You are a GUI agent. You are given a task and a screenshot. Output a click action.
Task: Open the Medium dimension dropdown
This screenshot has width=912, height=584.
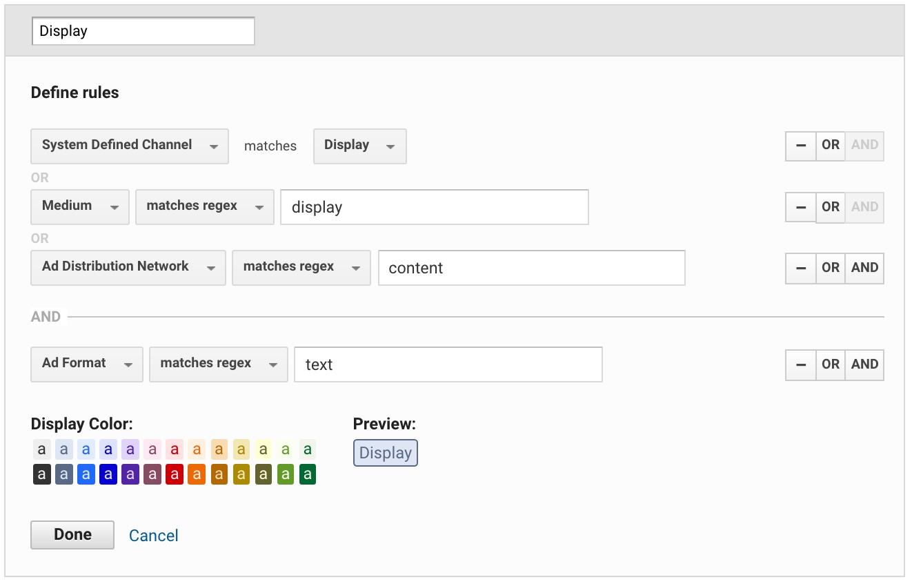coord(80,206)
